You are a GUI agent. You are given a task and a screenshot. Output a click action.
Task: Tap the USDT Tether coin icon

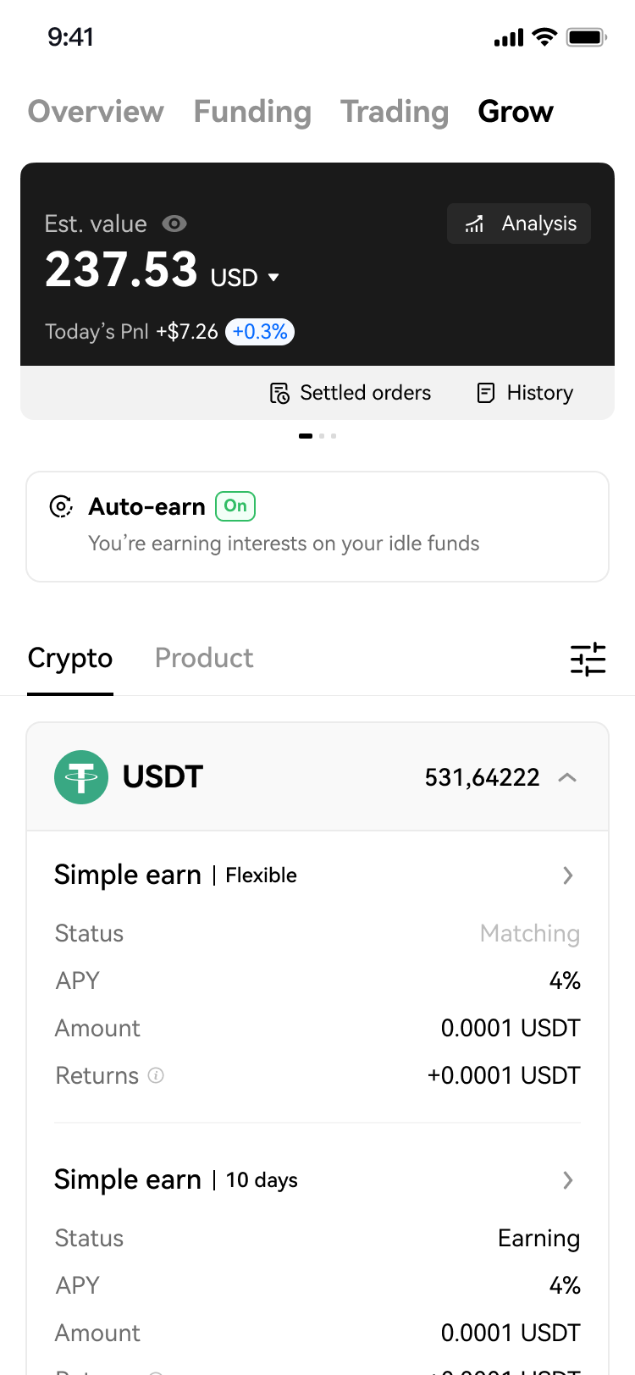[x=81, y=777]
